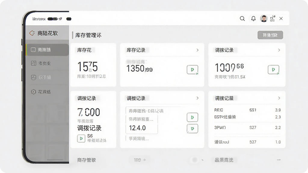
Task: Click the 1.0 value in last row
Action: pyautogui.click(x=278, y=142)
